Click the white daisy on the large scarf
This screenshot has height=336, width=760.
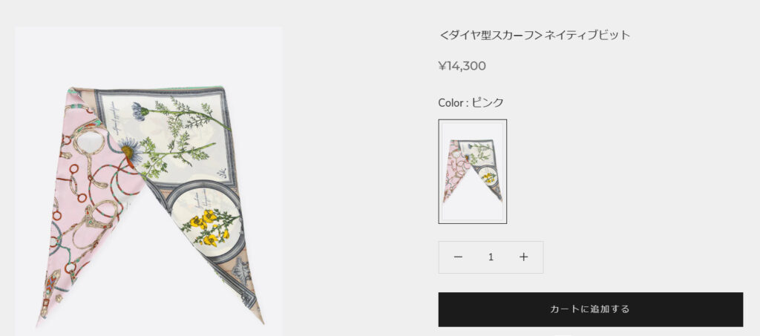pos(130,151)
